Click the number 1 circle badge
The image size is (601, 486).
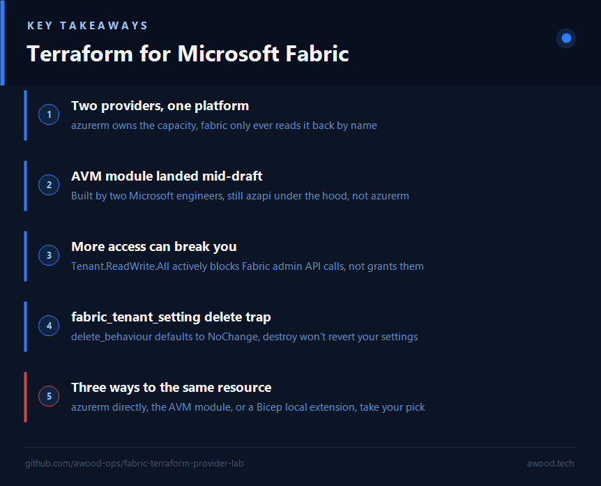pyautogui.click(x=49, y=114)
